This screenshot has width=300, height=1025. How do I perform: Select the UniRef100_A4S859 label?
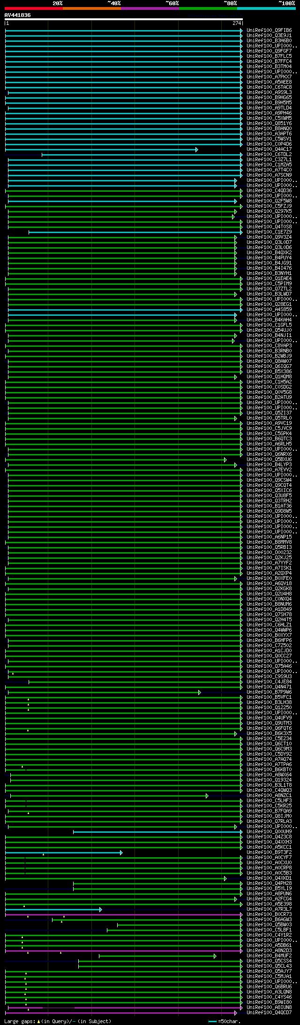pyautogui.click(x=269, y=310)
